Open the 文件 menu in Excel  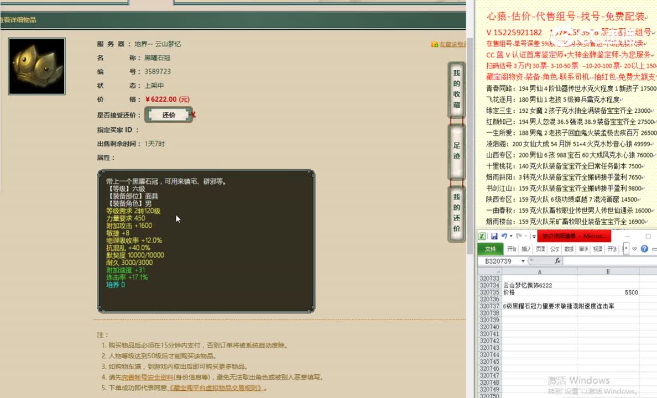(x=490, y=249)
